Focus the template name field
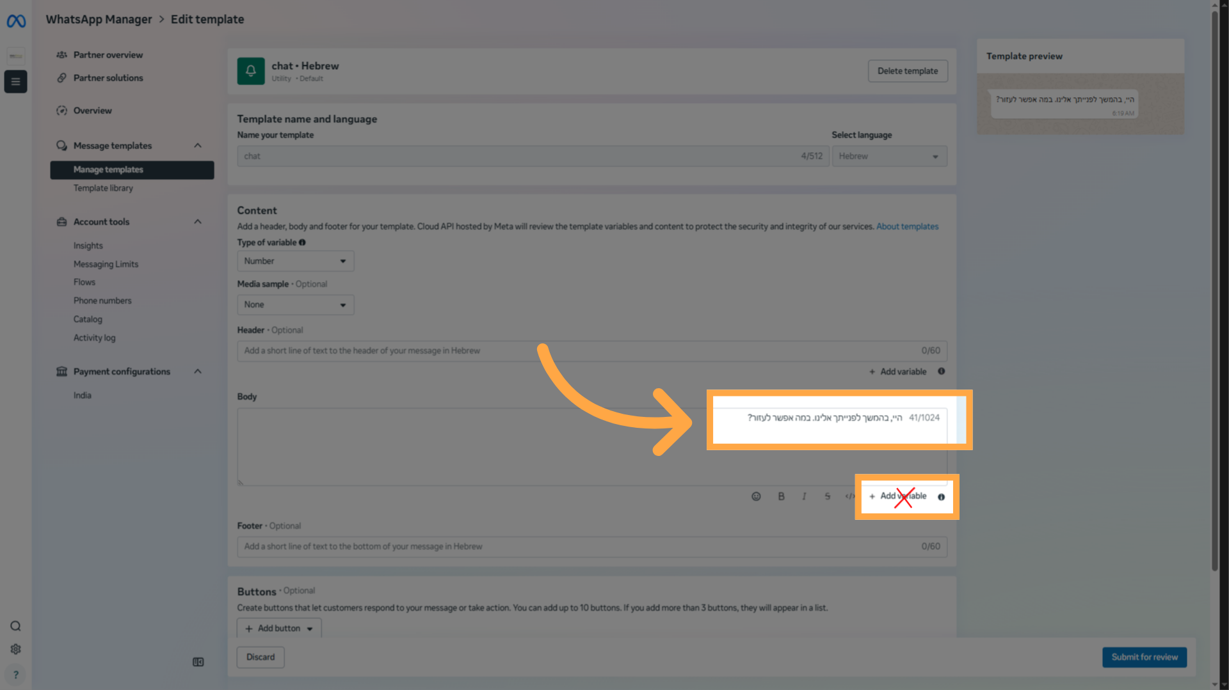 point(533,156)
